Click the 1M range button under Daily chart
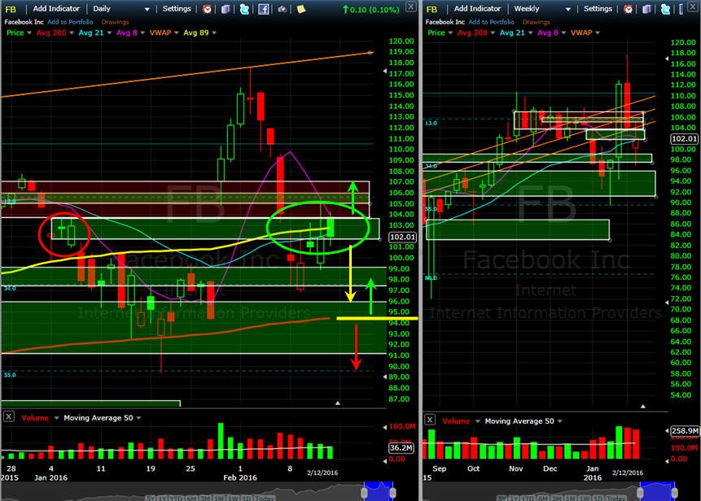 click(x=217, y=498)
